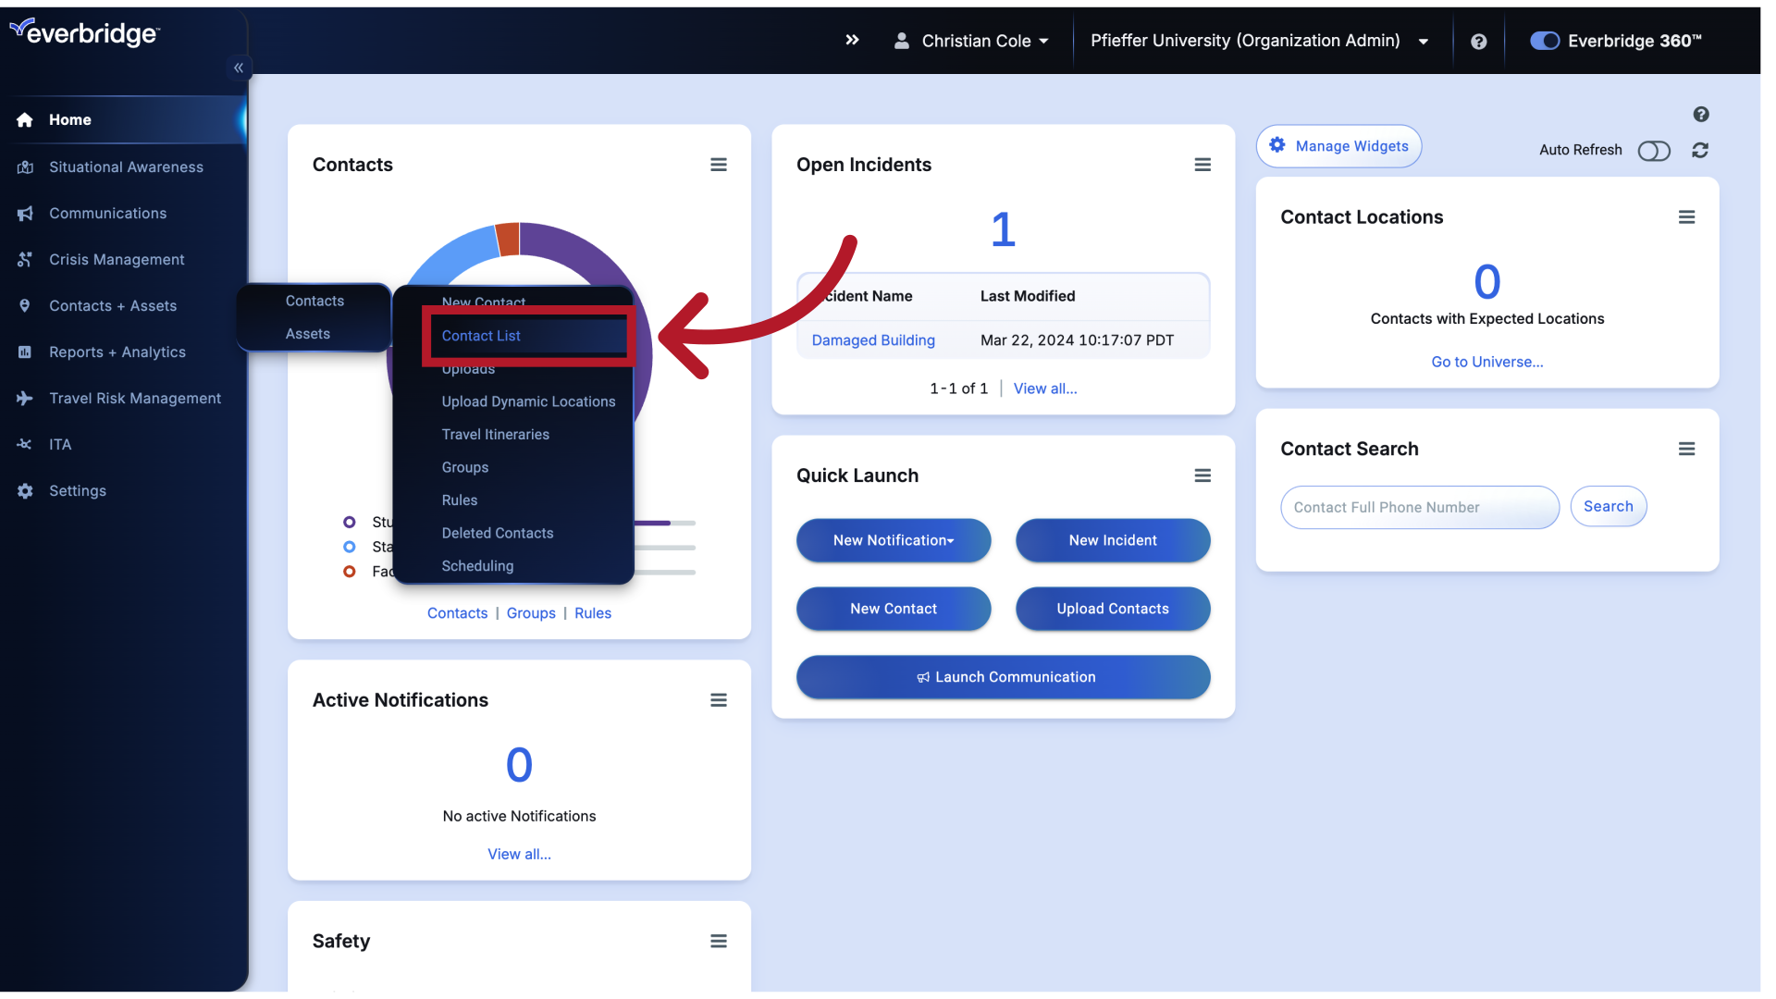Viewport: 1776px width, 999px height.
Task: Click the Launch Communication button
Action: pos(1003,677)
